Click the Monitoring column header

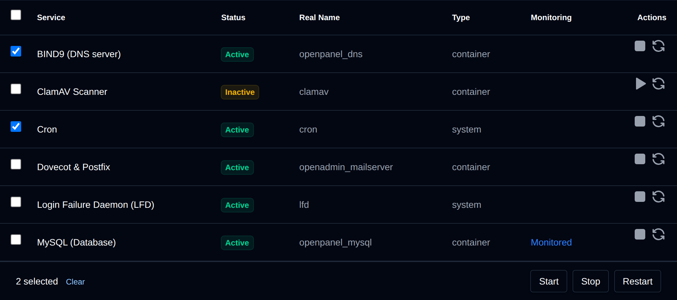pos(551,18)
